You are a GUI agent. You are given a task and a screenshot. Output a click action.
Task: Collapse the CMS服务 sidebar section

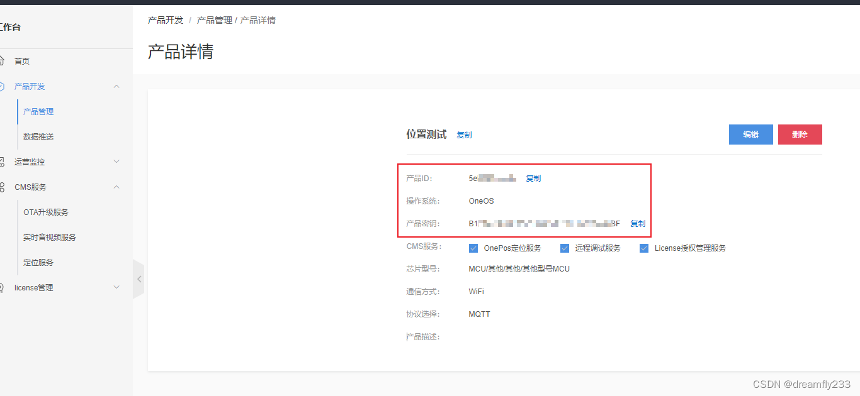(116, 187)
